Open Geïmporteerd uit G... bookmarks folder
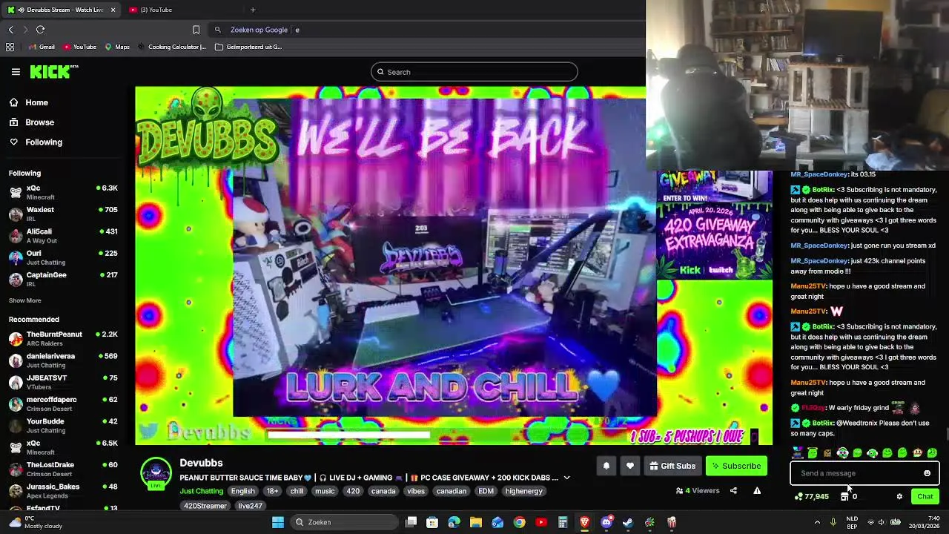This screenshot has height=534, width=949. click(x=248, y=47)
